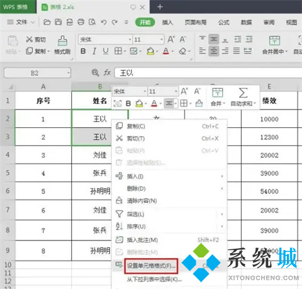Viewport: 302px width, 289px height.
Task: Switch to the 公式 ribbon tab
Action: click(x=223, y=22)
